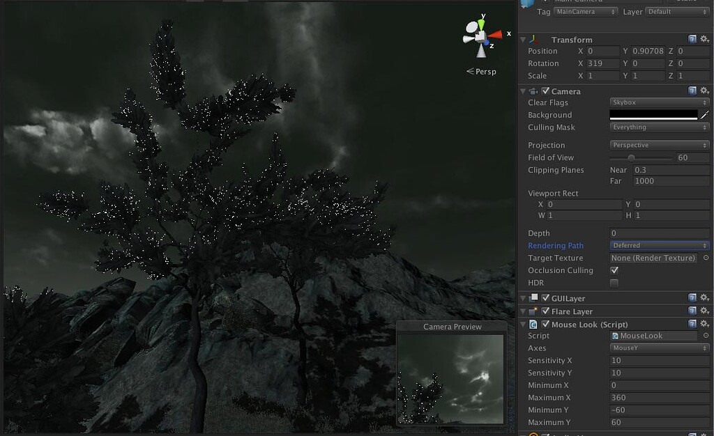Click the GUILayer component icon

(x=533, y=297)
